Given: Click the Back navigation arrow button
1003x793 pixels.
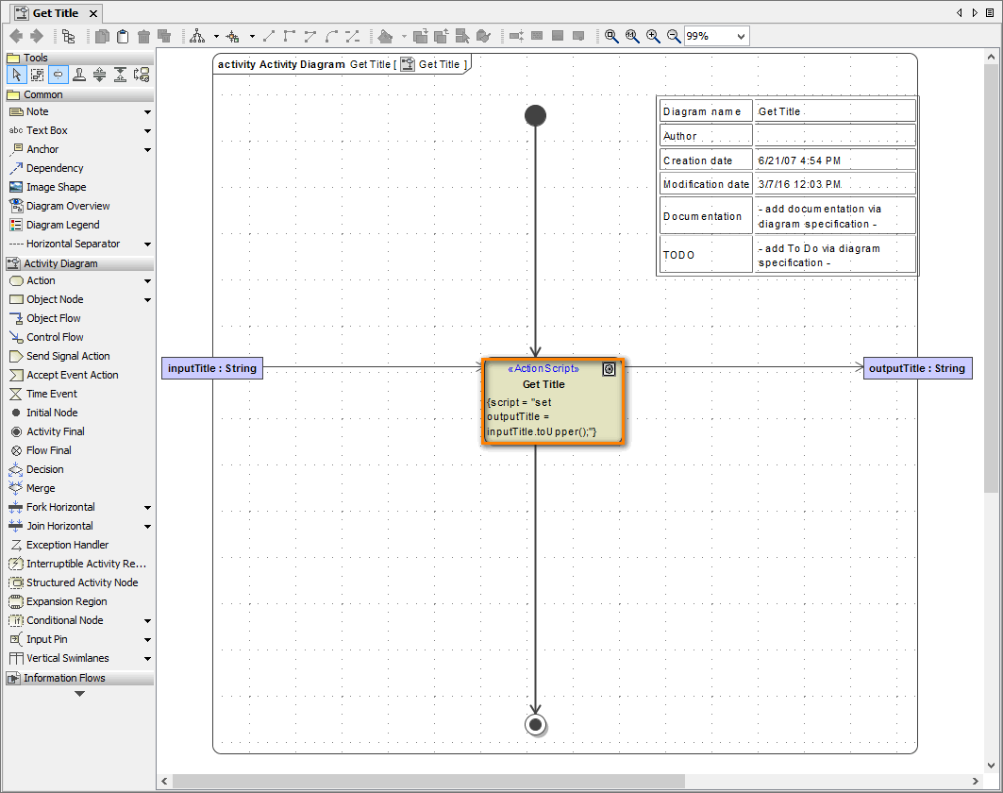Looking at the screenshot, I should tap(14, 36).
